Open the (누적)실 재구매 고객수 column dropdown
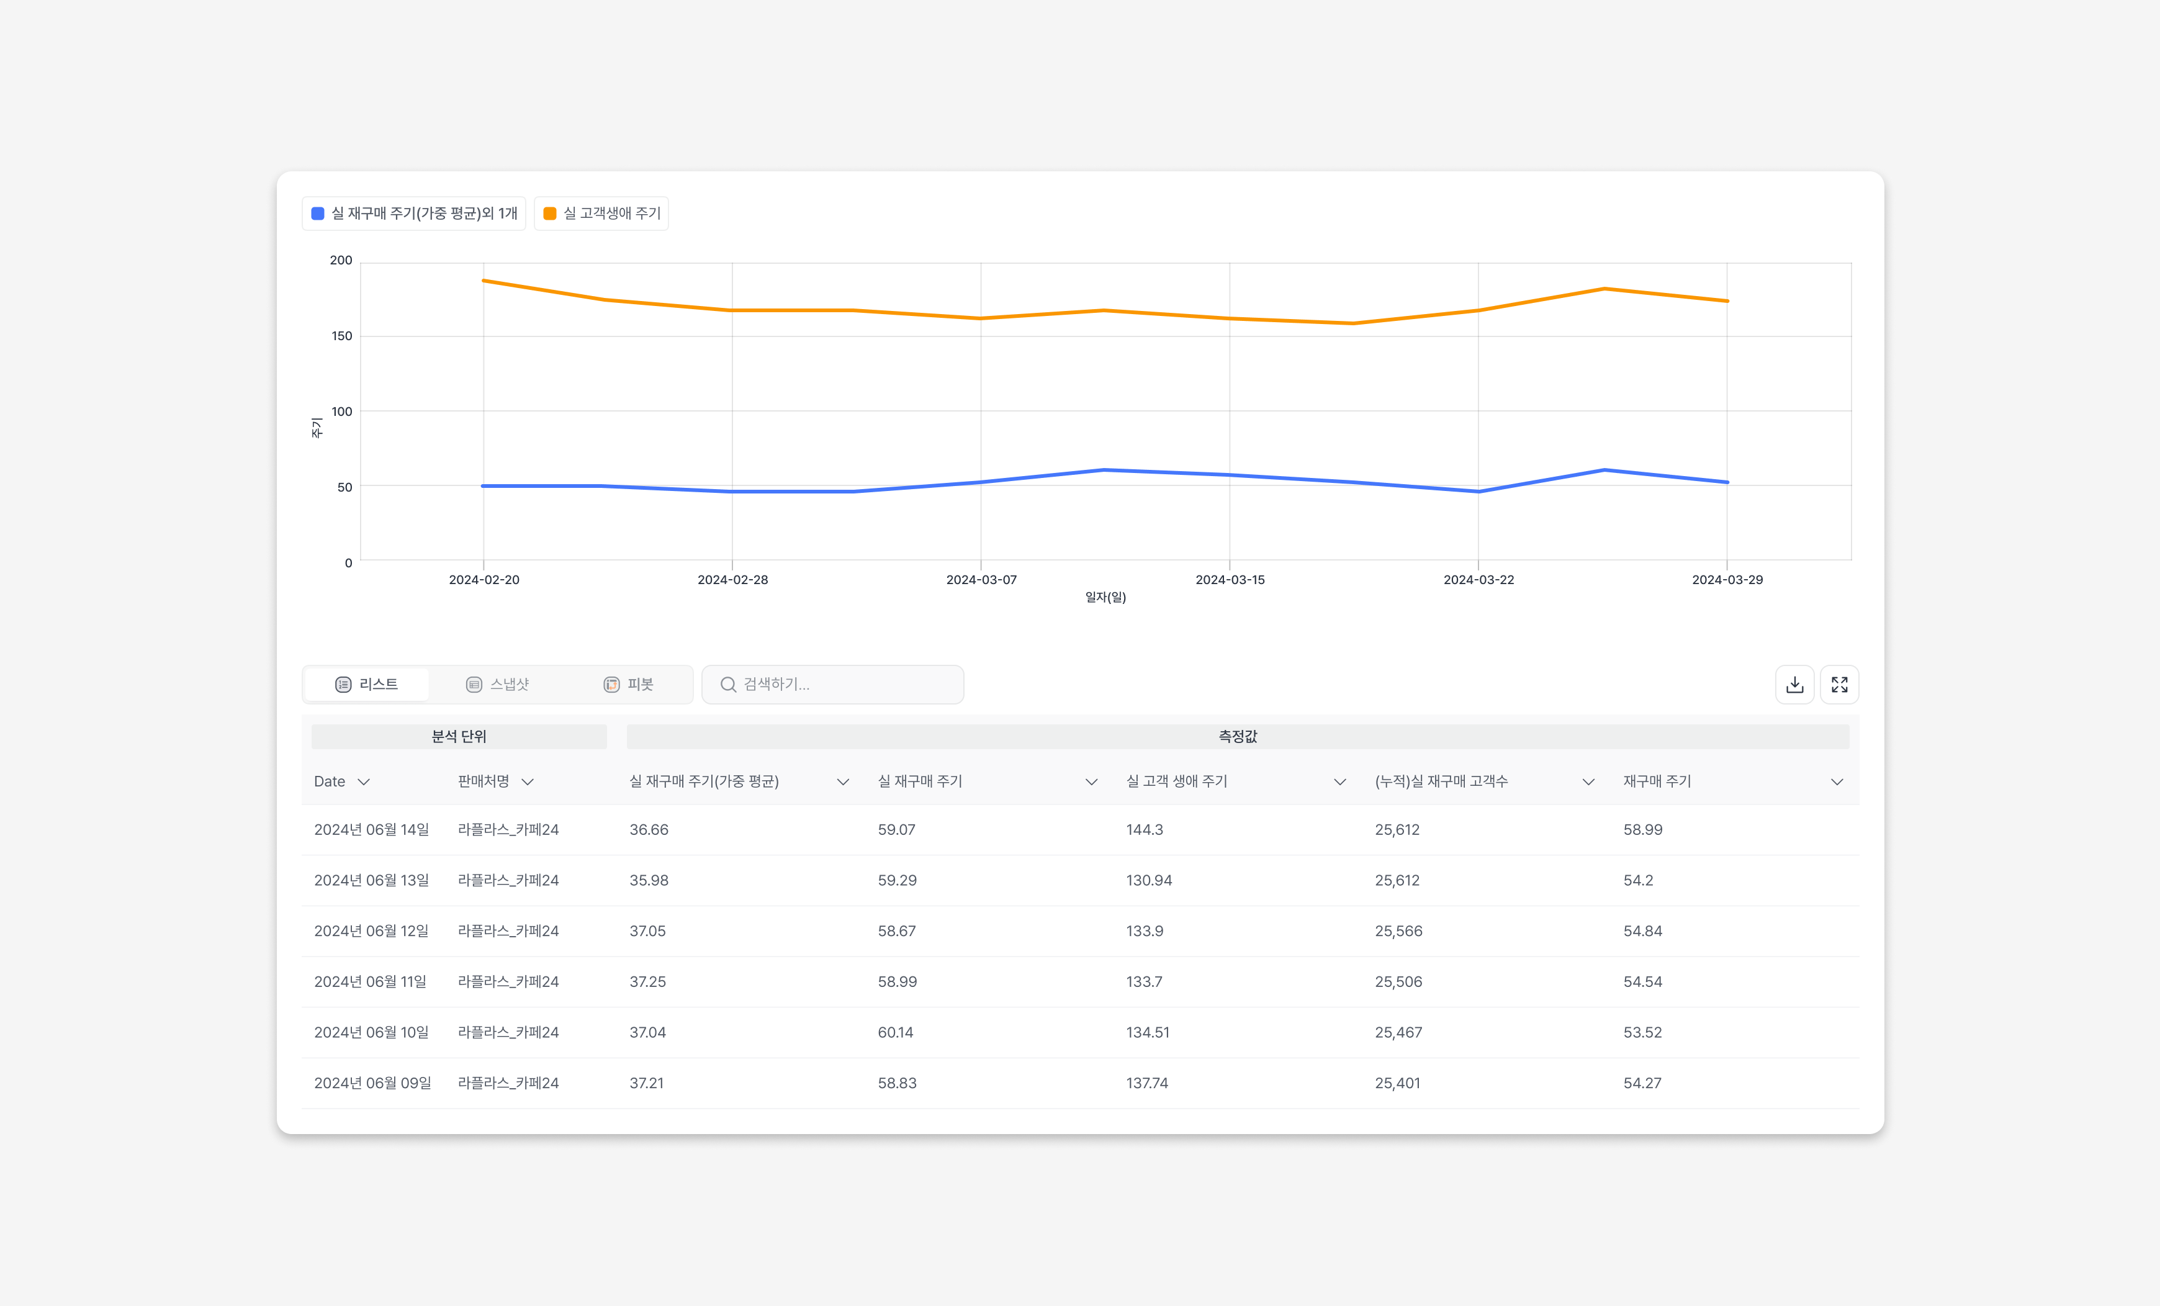This screenshot has width=2160, height=1306. (1588, 782)
